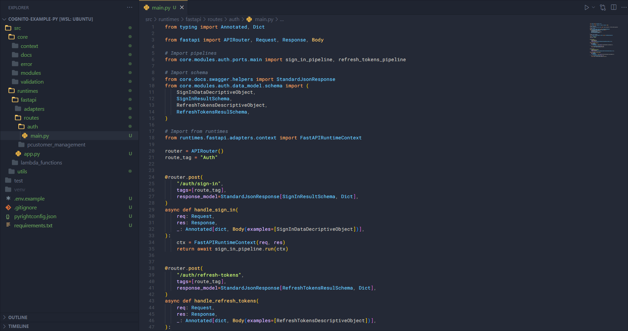The image size is (628, 331).
Task: Select the main.py tab
Action: click(161, 7)
